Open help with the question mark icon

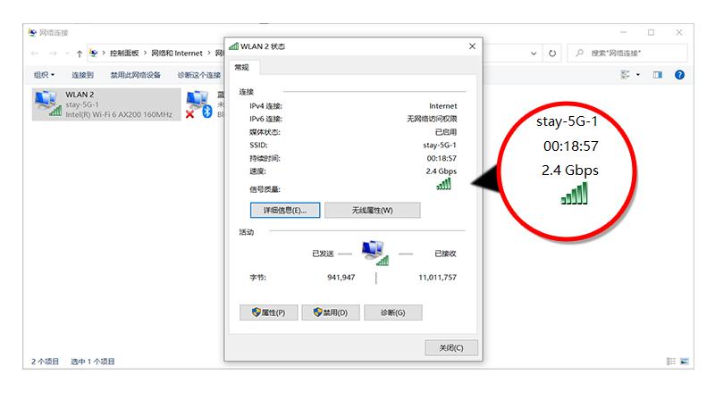click(x=679, y=75)
